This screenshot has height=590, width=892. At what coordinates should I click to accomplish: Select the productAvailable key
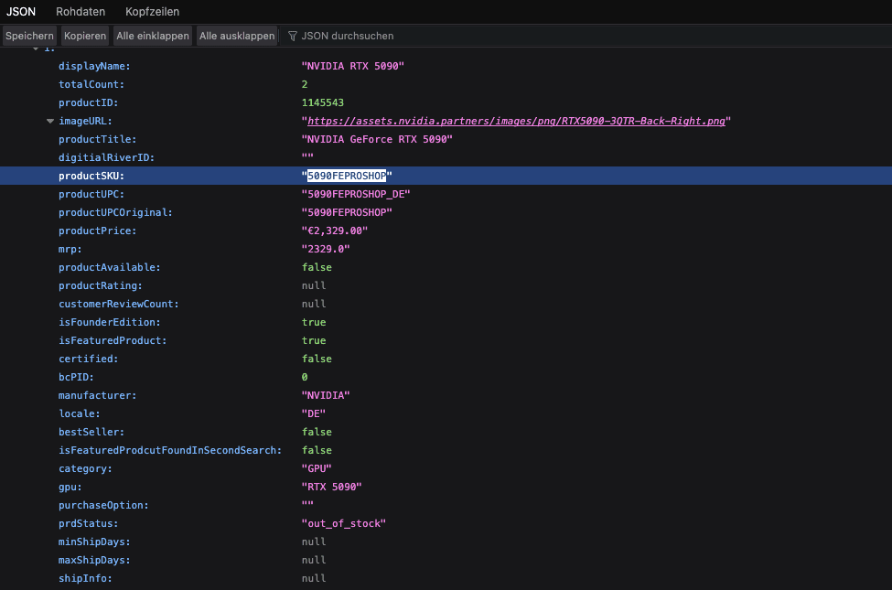click(109, 267)
